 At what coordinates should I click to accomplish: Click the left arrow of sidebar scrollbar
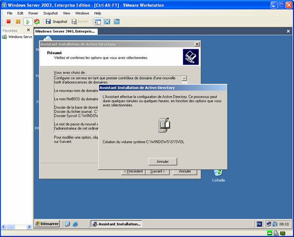point(3,227)
